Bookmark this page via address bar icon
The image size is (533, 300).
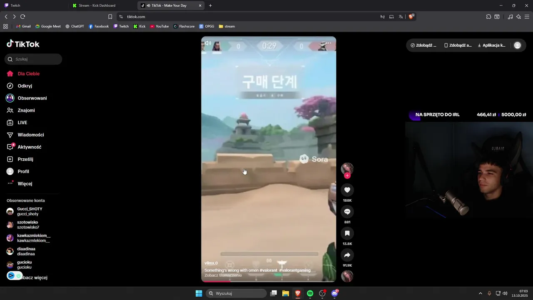pyautogui.click(x=110, y=17)
